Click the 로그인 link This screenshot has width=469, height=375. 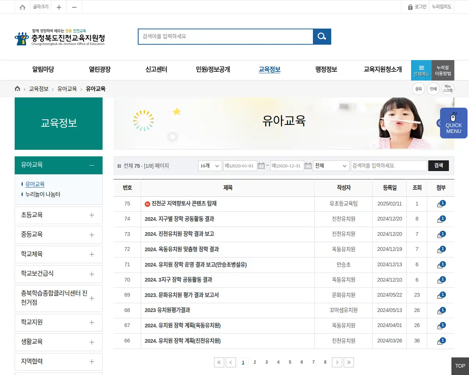pos(417,7)
